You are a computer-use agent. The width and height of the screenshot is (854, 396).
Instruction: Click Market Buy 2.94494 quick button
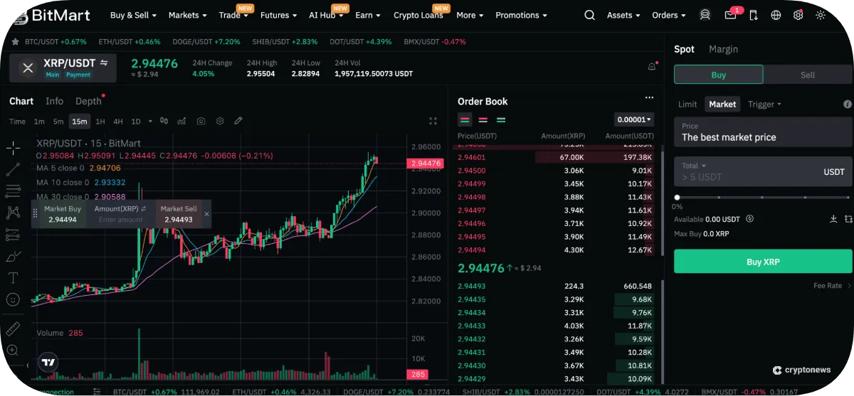pyautogui.click(x=63, y=214)
